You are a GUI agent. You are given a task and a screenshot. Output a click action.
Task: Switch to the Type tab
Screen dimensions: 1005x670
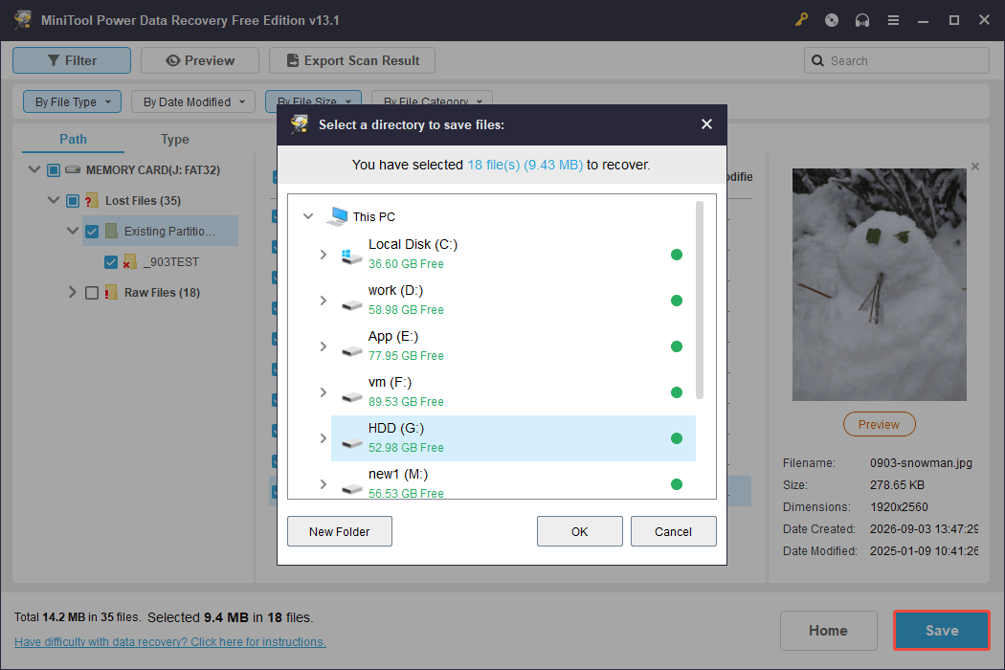tap(175, 139)
